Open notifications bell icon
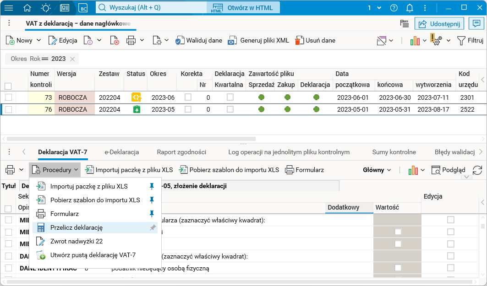The height and width of the screenshot is (286, 487). pyautogui.click(x=410, y=8)
